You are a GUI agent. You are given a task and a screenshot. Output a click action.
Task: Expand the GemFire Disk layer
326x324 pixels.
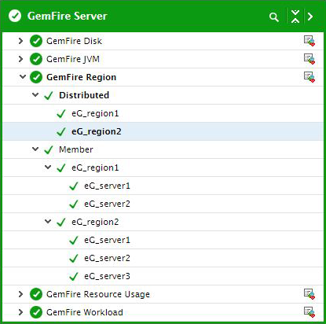pos(20,41)
